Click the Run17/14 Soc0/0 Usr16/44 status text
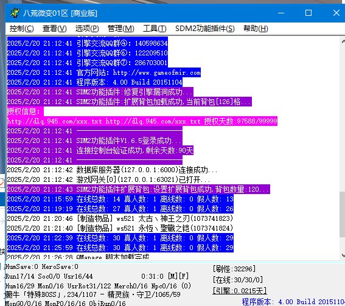This screenshot has height=306, width=345. [x=49, y=276]
